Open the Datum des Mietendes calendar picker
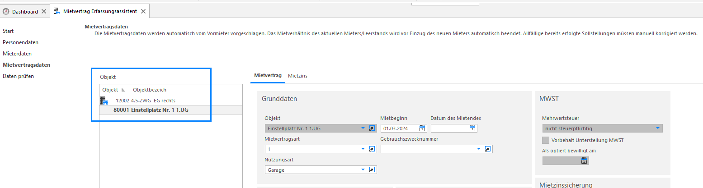This screenshot has height=188, width=703. pos(472,128)
